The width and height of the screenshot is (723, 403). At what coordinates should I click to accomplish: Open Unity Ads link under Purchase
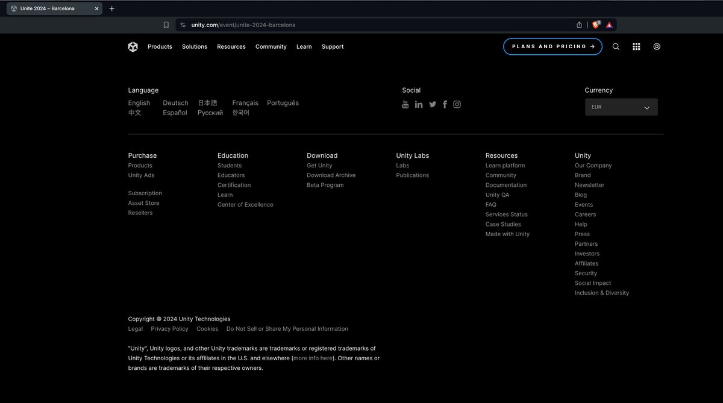pyautogui.click(x=141, y=175)
